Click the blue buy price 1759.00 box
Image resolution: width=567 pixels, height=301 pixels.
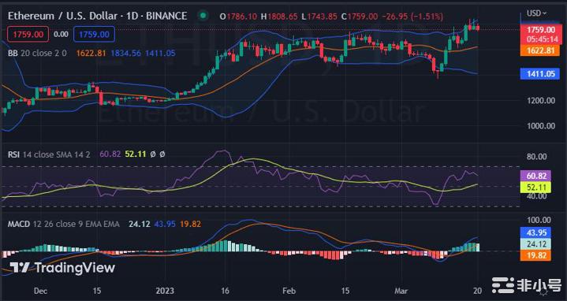[94, 35]
